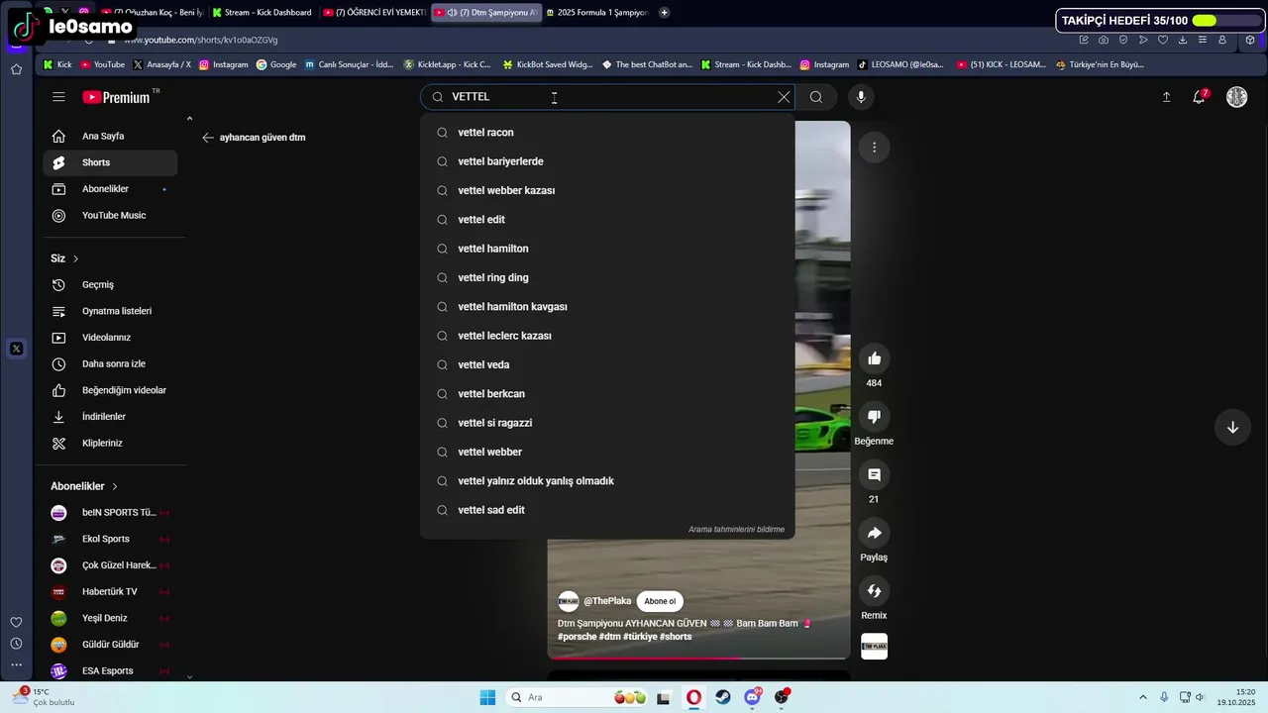Subscribe with the Abone ol button
1268x713 pixels.
[660, 601]
